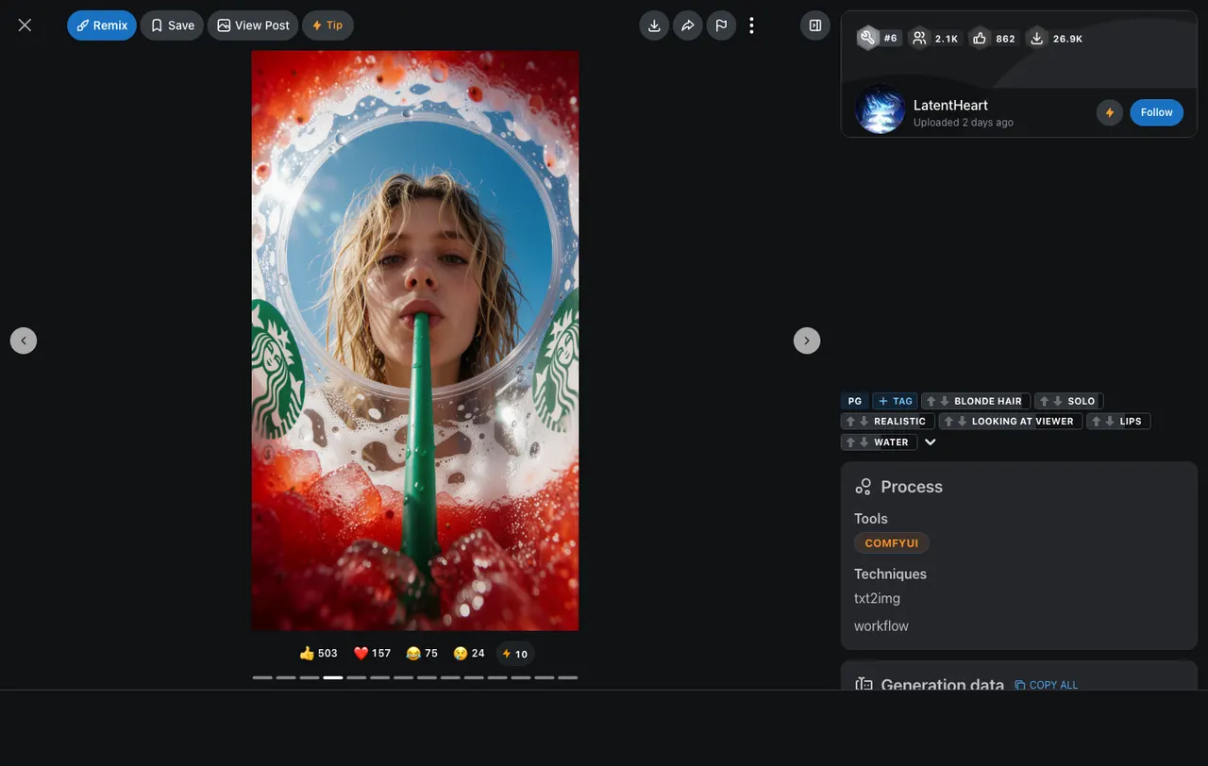Click the downloads stat icon beside 26.9K
Viewport: 1208px width, 766px height.
(x=1037, y=38)
